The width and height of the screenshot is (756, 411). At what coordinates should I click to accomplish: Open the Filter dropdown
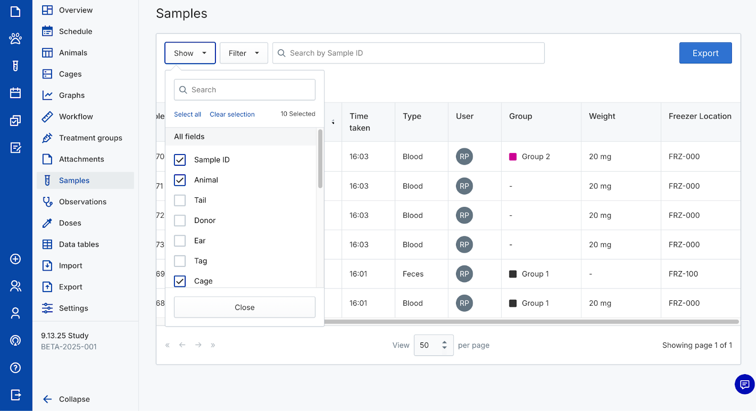[243, 53]
